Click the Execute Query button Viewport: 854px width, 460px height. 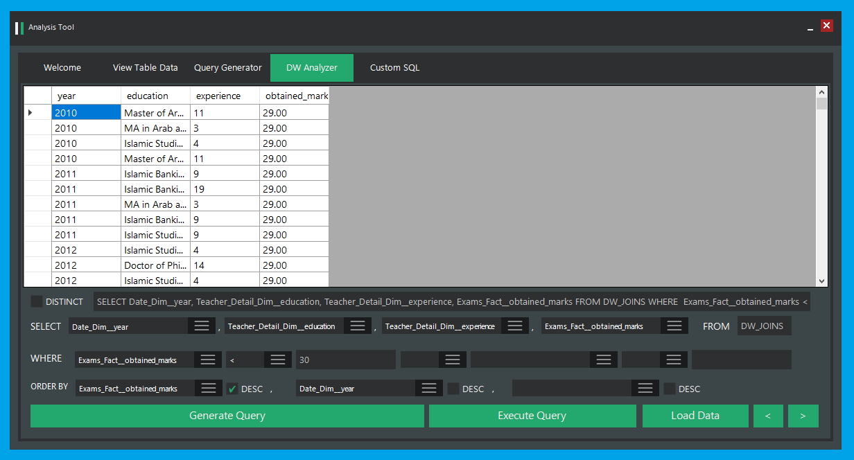point(532,416)
